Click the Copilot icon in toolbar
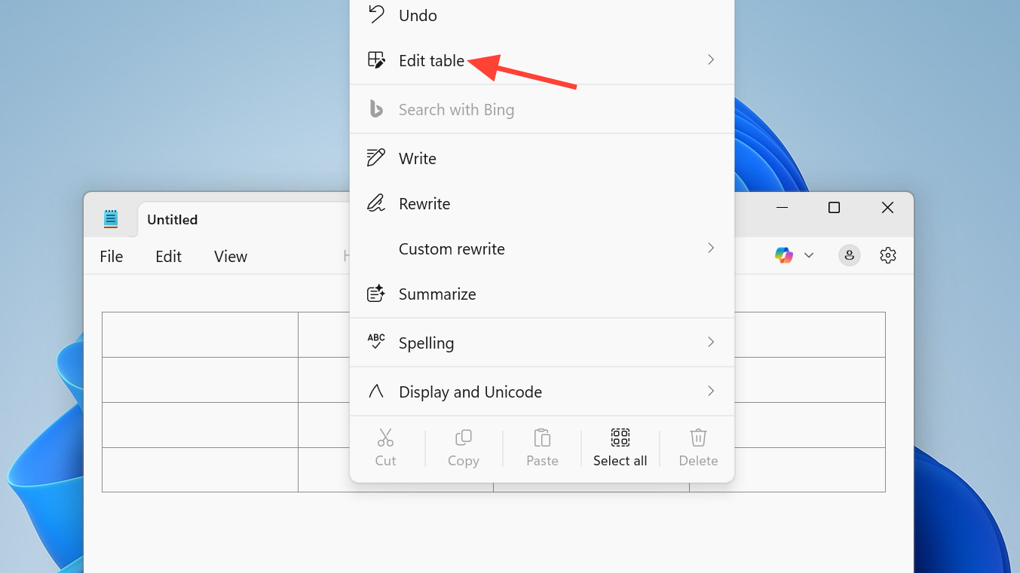Viewport: 1020px width, 573px height. 784,256
